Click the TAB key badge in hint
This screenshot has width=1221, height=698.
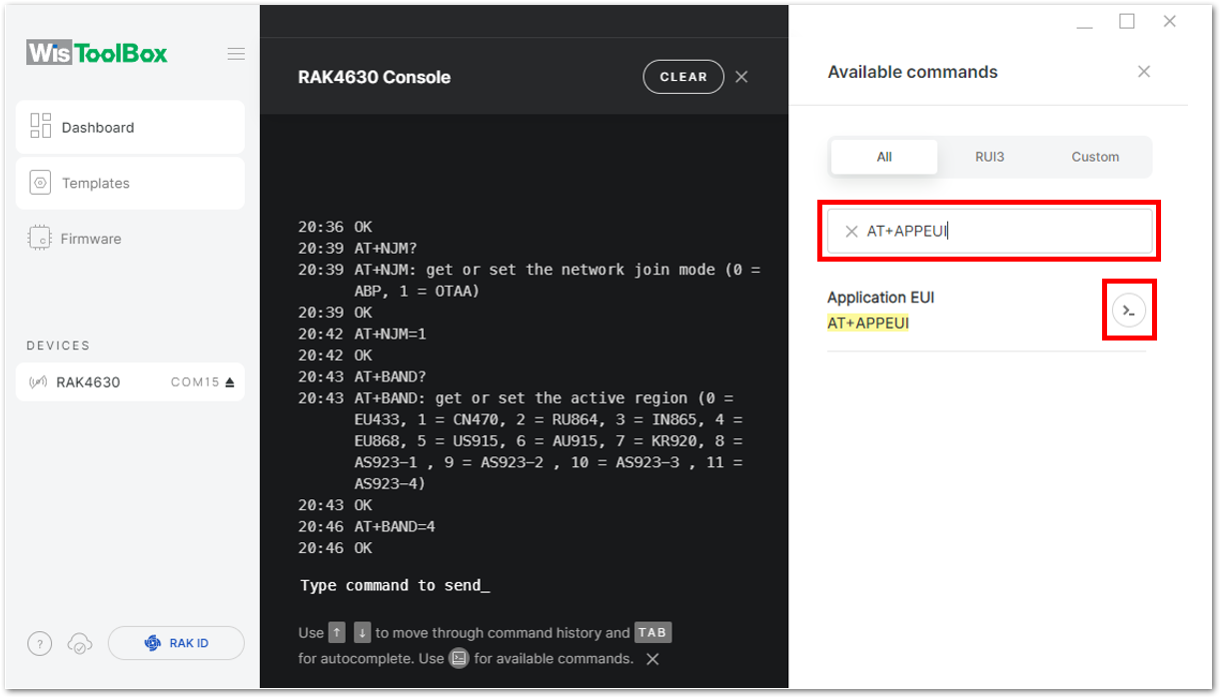click(652, 632)
